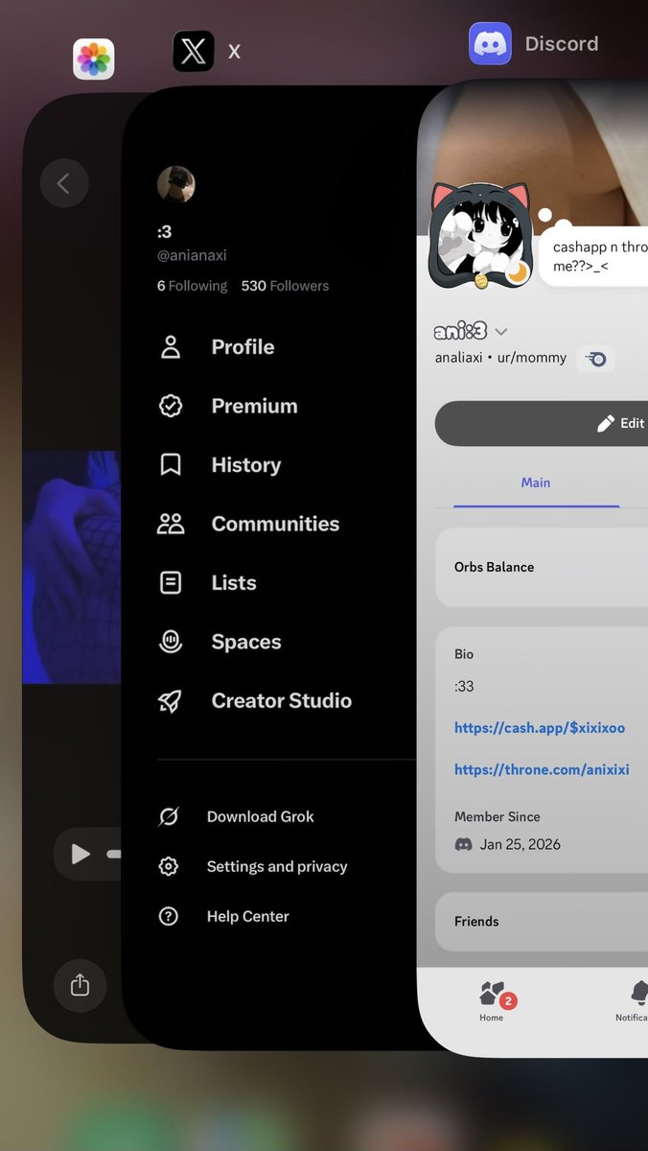The width and height of the screenshot is (648, 1151).
Task: Open the cash.app/$xixixoo link
Action: coord(540,728)
